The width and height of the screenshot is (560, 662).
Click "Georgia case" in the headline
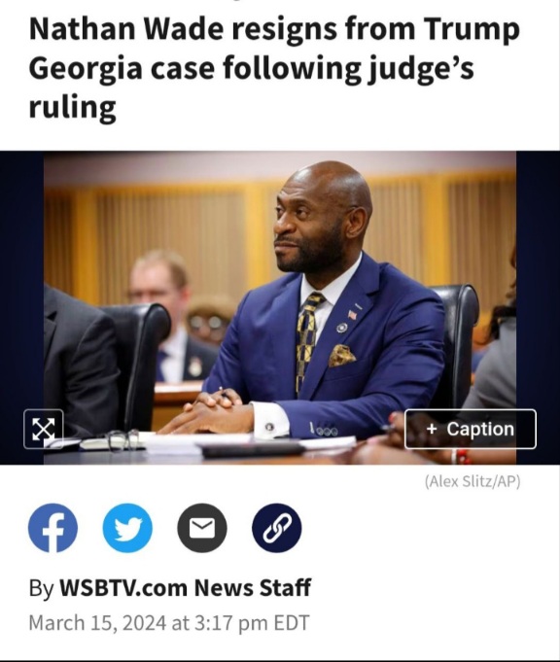pos(122,68)
